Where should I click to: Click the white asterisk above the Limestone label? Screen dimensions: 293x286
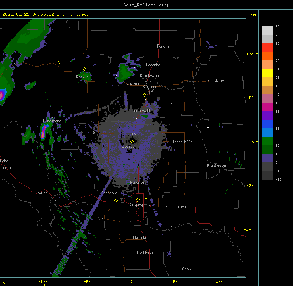coord(52,118)
